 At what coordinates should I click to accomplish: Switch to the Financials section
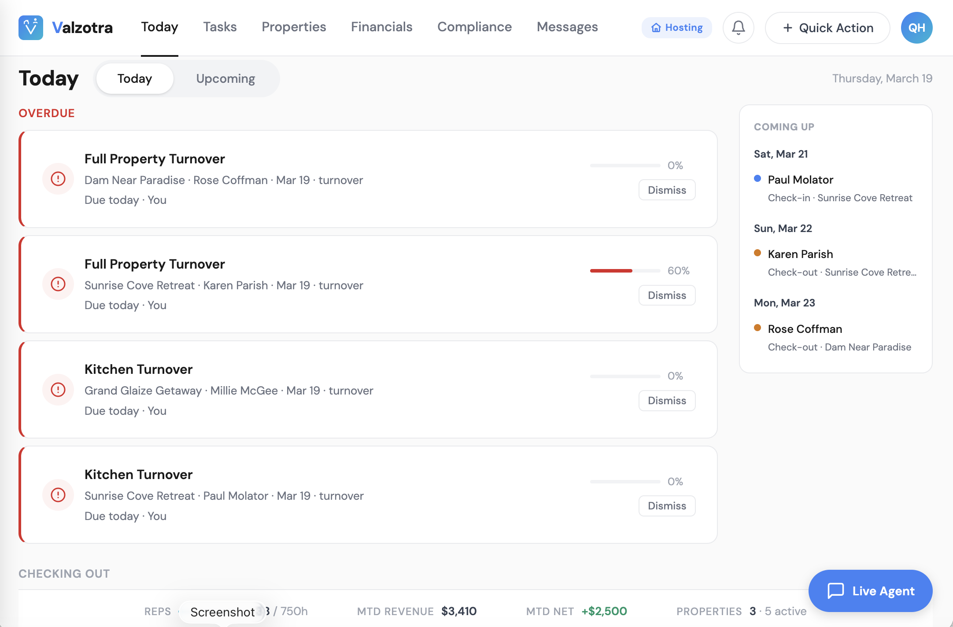point(381,27)
